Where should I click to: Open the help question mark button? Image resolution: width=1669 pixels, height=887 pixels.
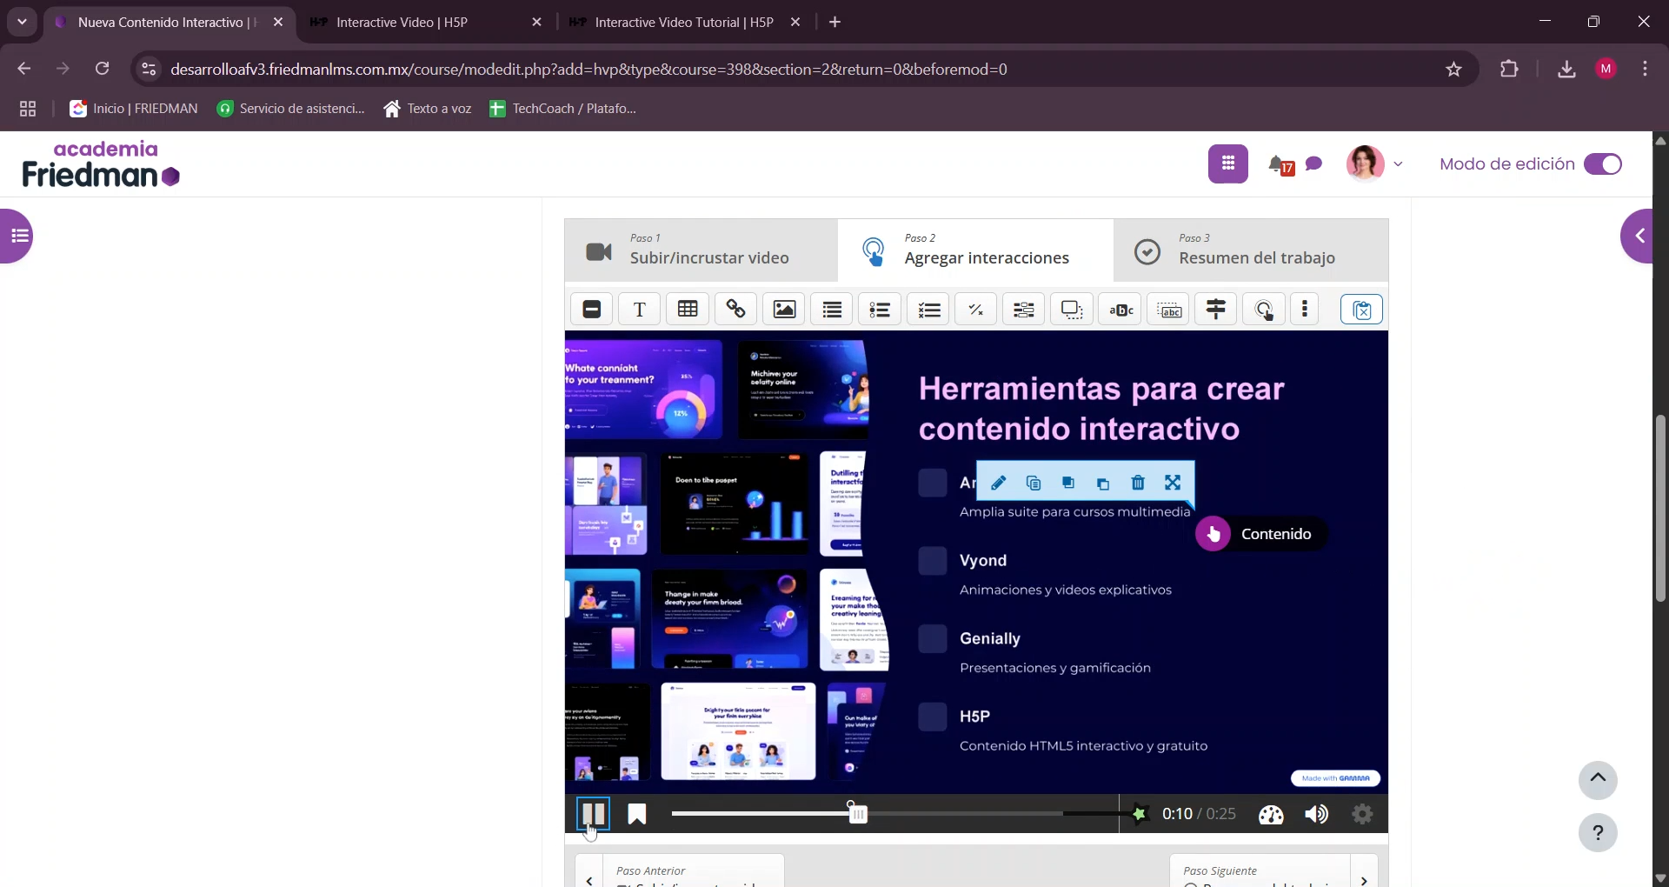[1598, 833]
